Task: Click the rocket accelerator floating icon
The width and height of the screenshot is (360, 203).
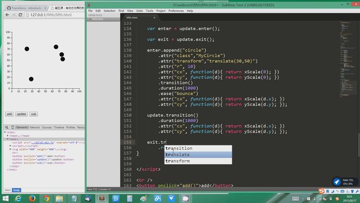Action: tap(337, 182)
